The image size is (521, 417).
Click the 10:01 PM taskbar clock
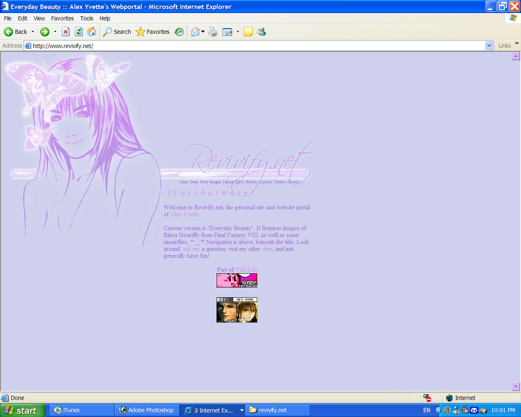click(x=503, y=410)
